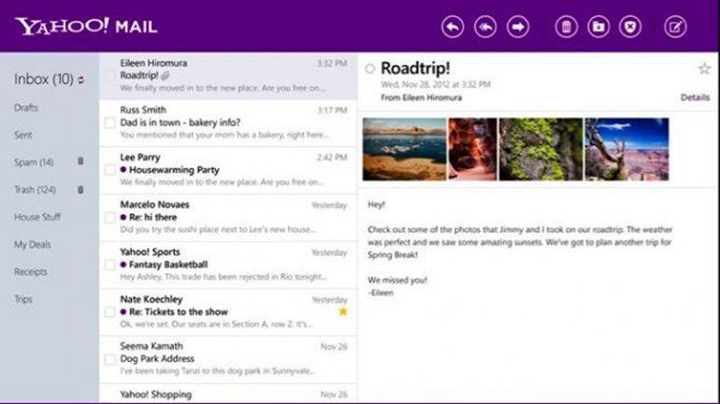
Task: Click the Reply arrow icon
Action: [x=453, y=27]
